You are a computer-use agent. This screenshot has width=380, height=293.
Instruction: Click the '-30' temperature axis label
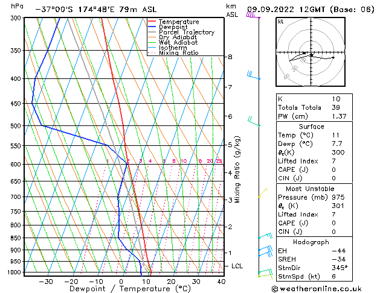coord(46,282)
